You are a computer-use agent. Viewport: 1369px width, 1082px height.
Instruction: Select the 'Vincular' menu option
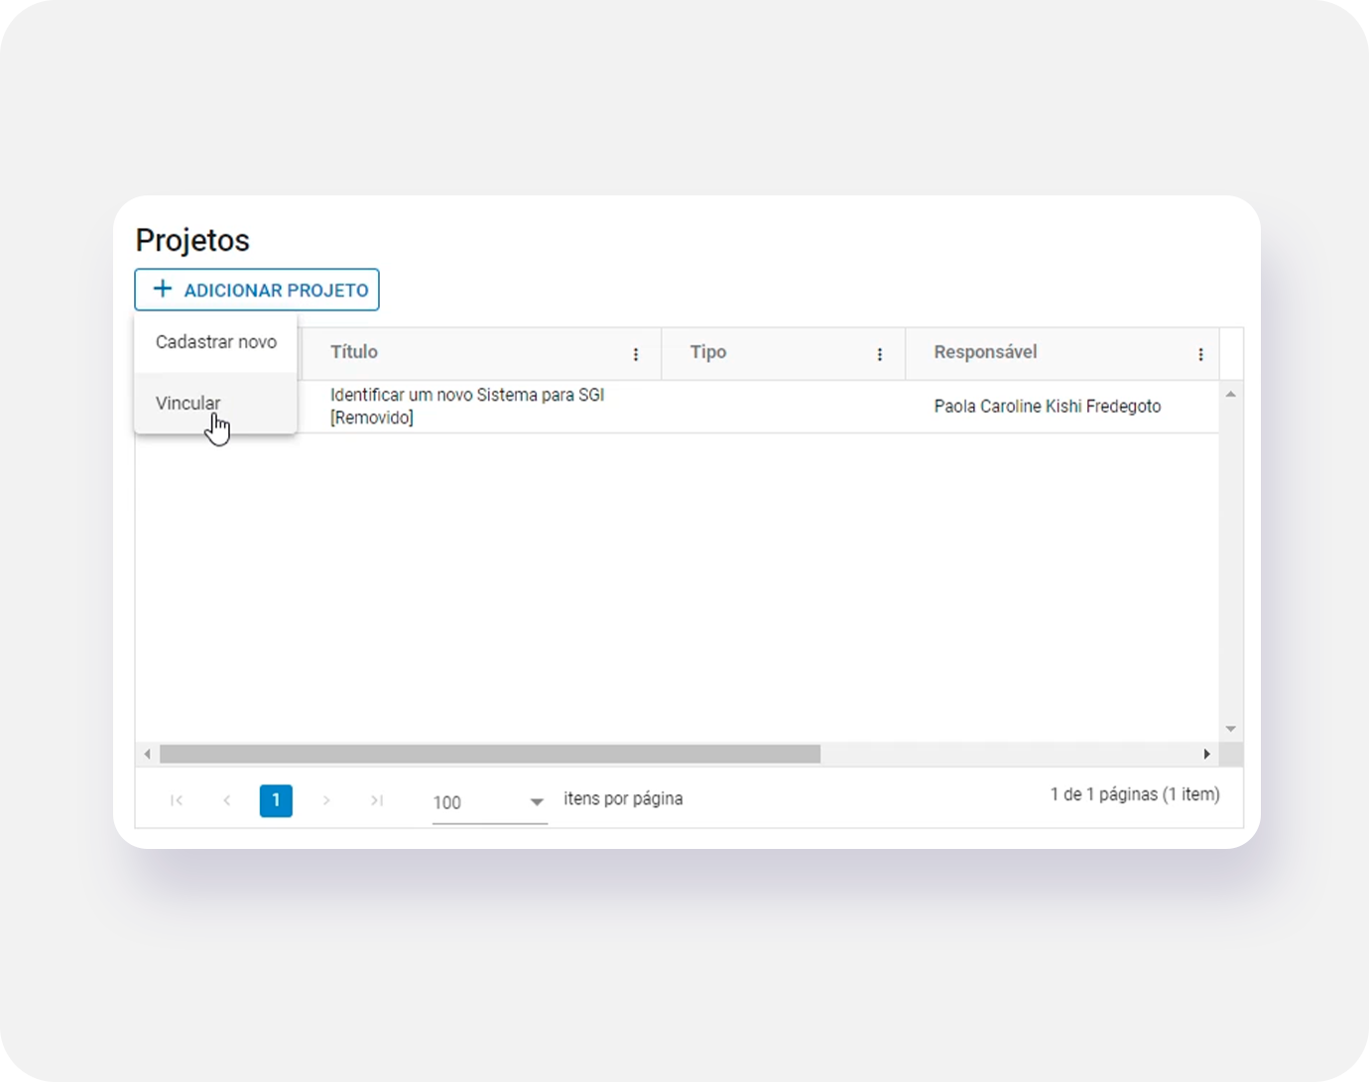point(188,404)
